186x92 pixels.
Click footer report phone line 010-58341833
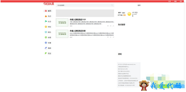pyautogui.click(x=128, y=78)
